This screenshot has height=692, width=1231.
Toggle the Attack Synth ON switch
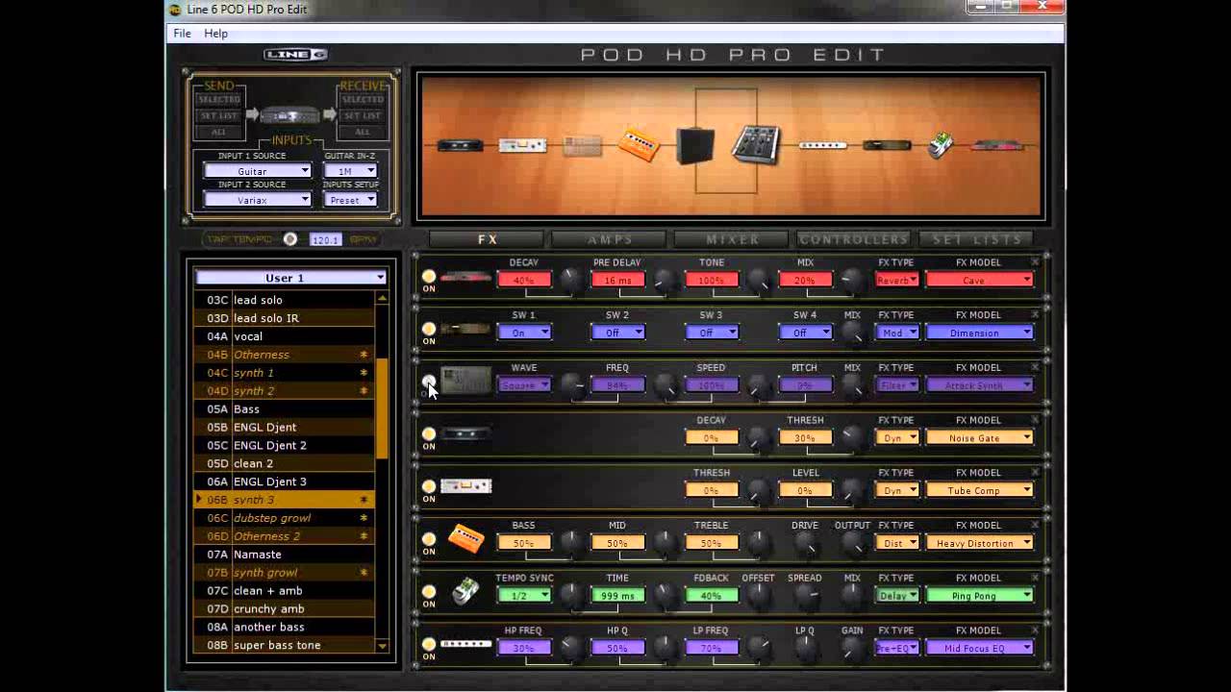click(429, 382)
